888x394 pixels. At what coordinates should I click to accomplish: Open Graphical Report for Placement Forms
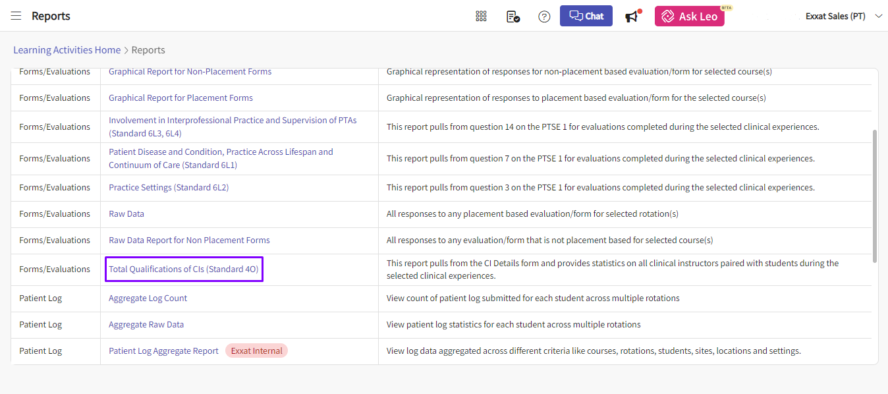coord(180,98)
